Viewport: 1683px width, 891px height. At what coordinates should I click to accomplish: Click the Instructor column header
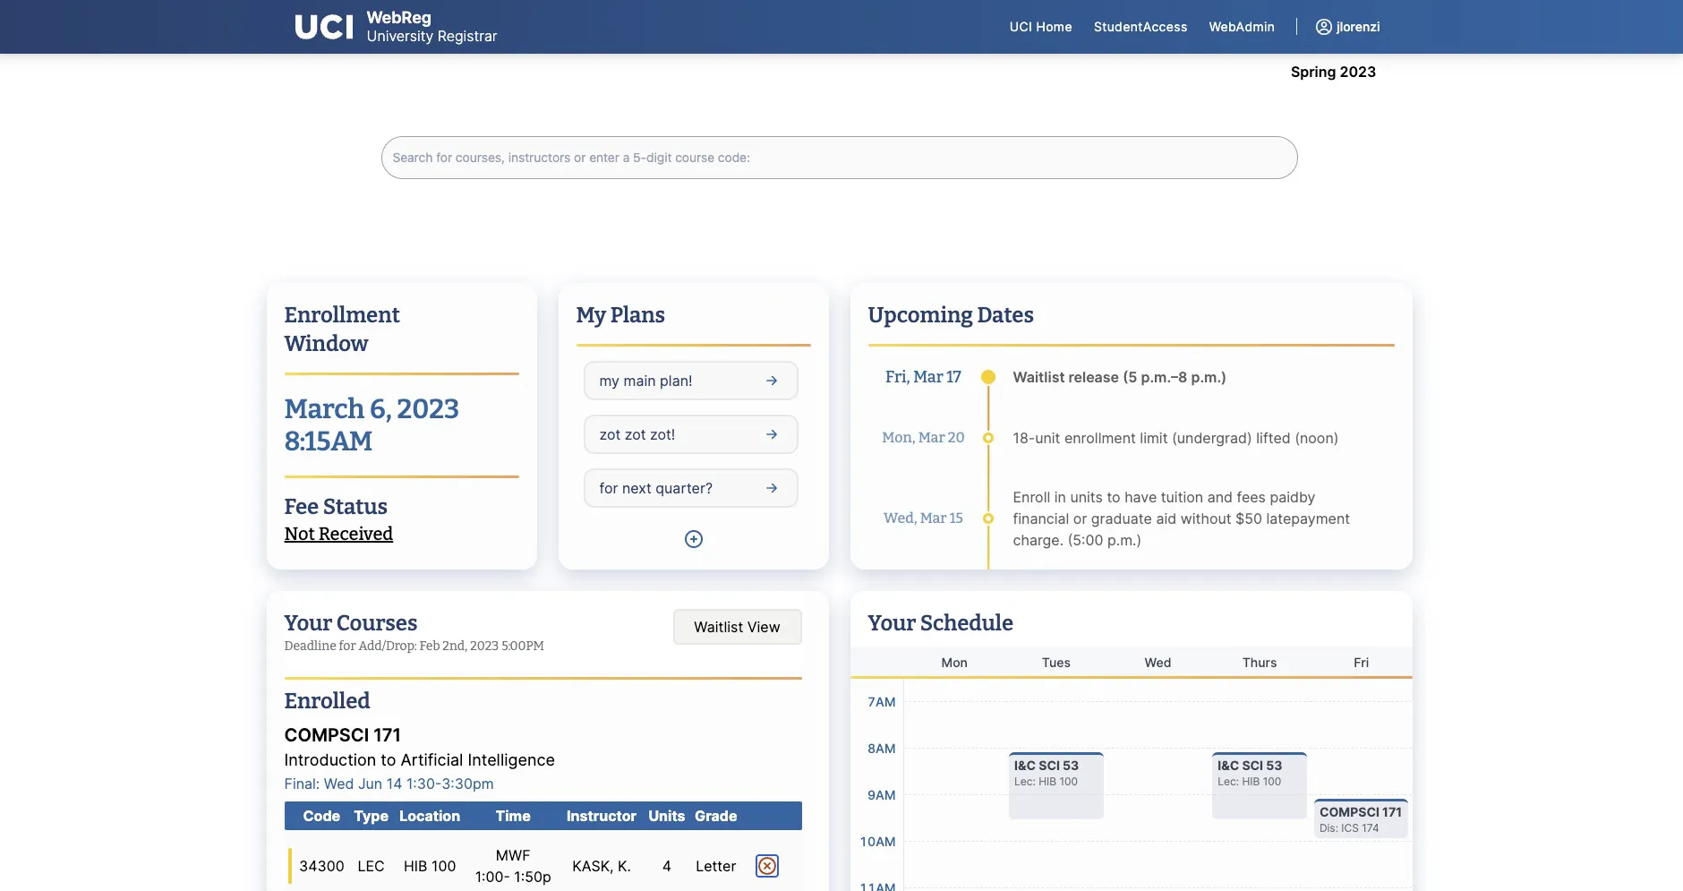(601, 816)
